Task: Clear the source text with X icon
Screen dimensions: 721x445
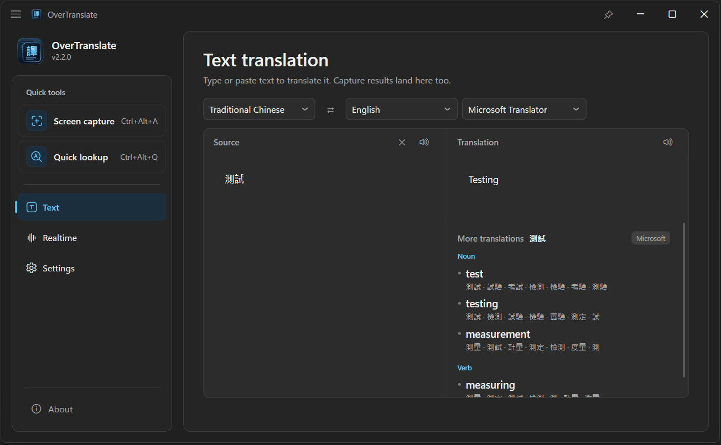Action: 402,142
